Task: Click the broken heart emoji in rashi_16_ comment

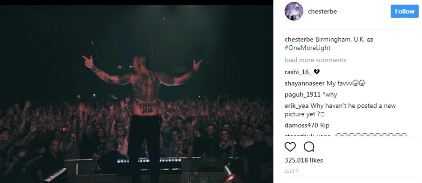Action: pyautogui.click(x=316, y=72)
